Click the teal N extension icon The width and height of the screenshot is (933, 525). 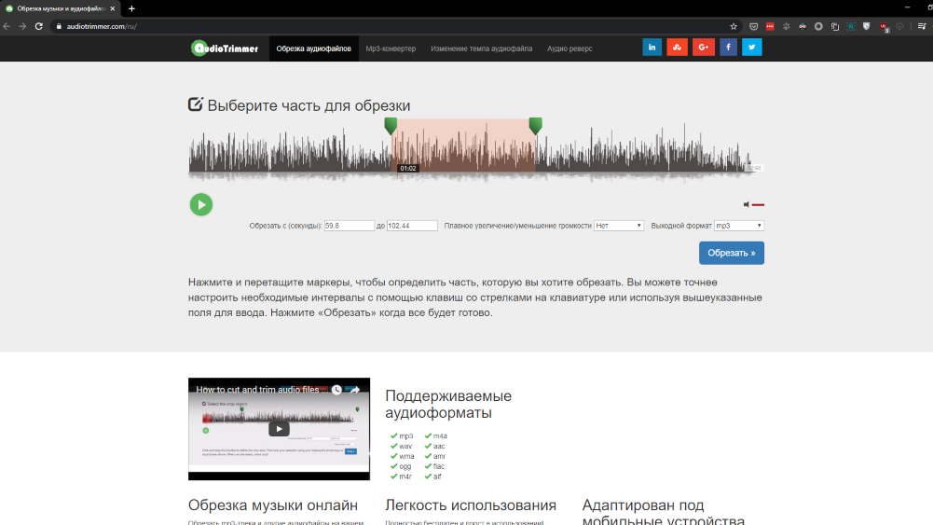click(851, 26)
